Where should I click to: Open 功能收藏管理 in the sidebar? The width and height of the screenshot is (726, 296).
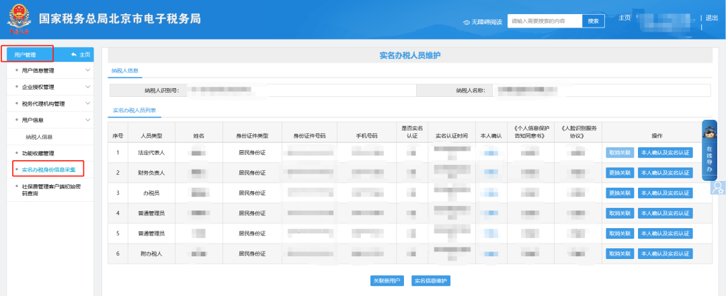pyautogui.click(x=38, y=153)
